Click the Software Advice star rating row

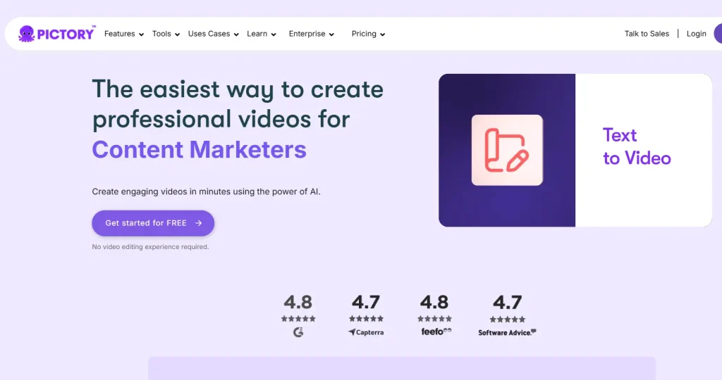[x=507, y=319]
